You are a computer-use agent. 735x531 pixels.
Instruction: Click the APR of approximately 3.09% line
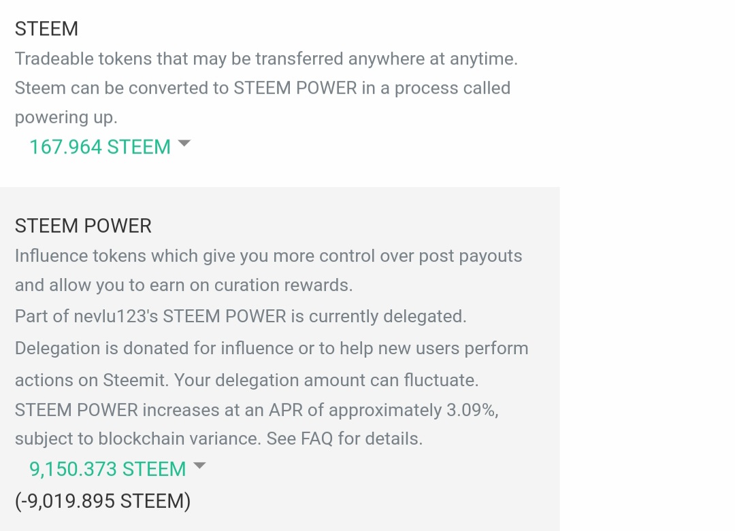(x=262, y=410)
